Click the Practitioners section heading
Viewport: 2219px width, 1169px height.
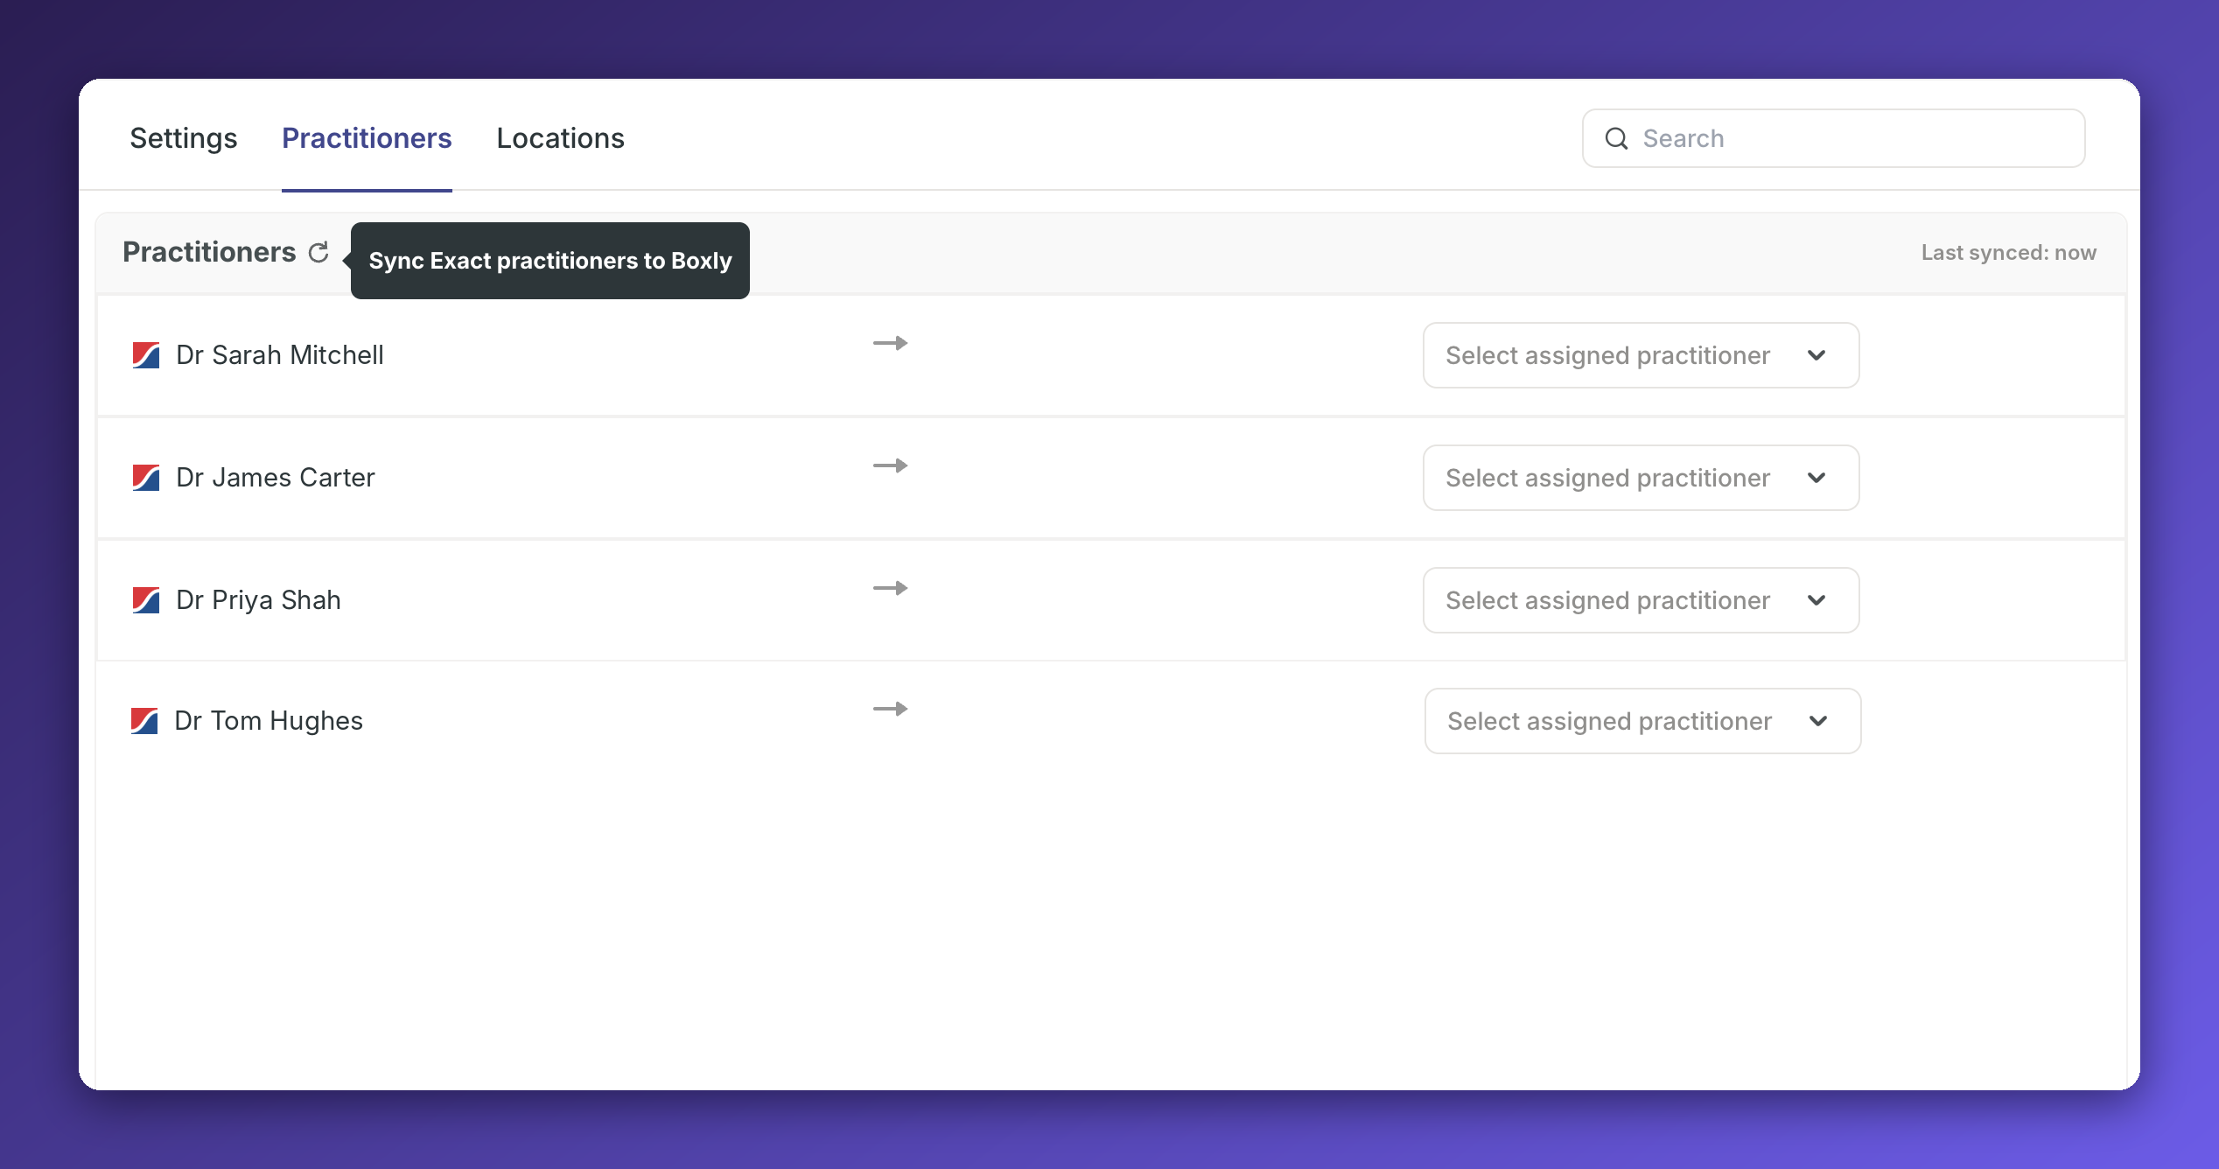tap(209, 252)
